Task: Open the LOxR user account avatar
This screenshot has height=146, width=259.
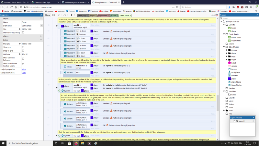Action: [217, 15]
